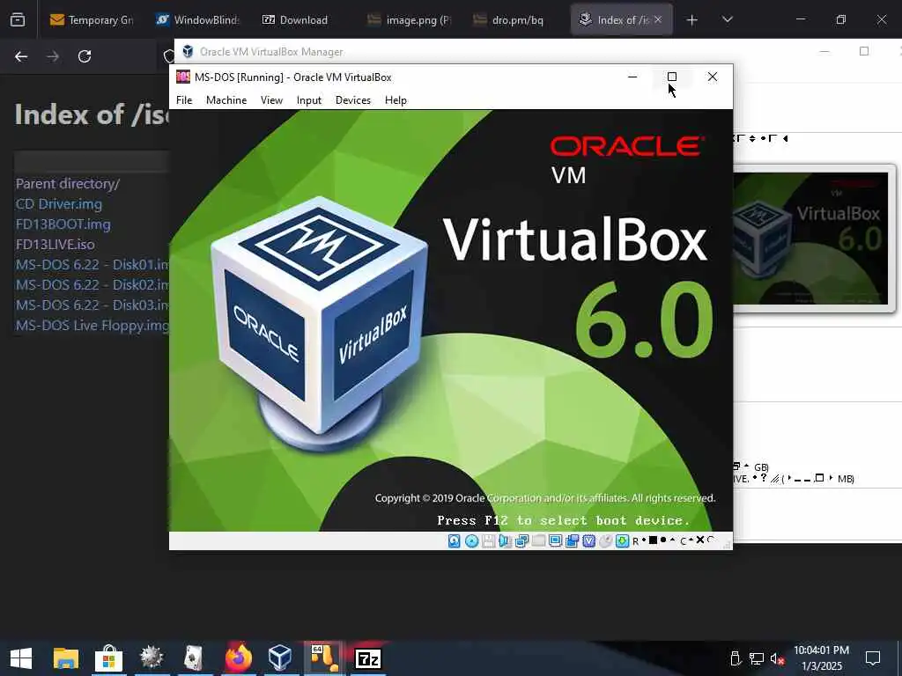Open the MS-DOS 6.22 Disk03 image link
Image resolution: width=902 pixels, height=676 pixels.
92,305
